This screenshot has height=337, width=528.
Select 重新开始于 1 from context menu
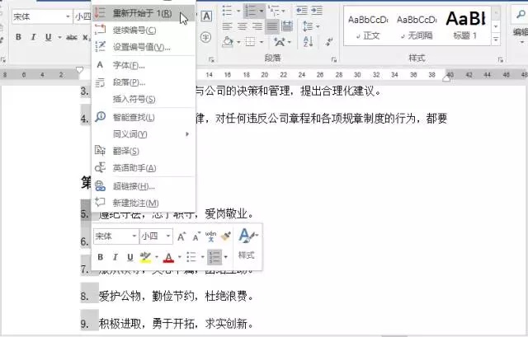144,13
